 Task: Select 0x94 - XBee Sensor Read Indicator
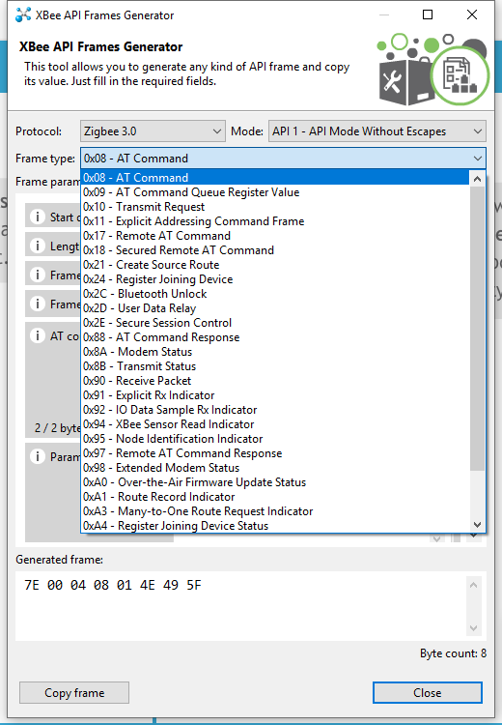point(275,424)
